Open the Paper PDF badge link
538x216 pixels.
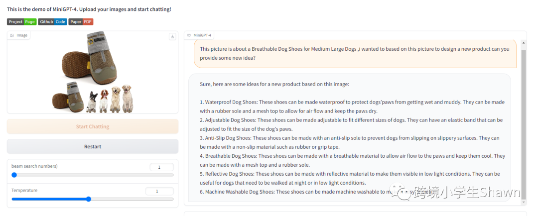[81, 22]
